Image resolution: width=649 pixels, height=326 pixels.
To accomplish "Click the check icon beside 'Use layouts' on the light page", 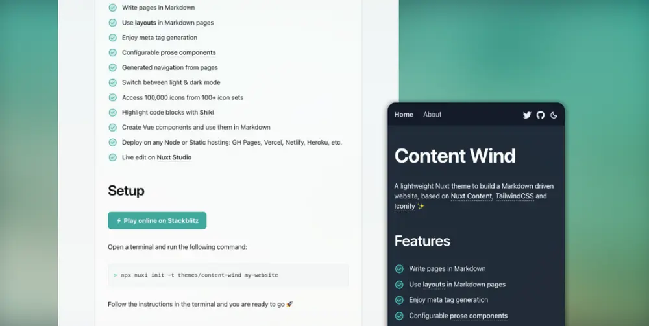I will tap(112, 23).
